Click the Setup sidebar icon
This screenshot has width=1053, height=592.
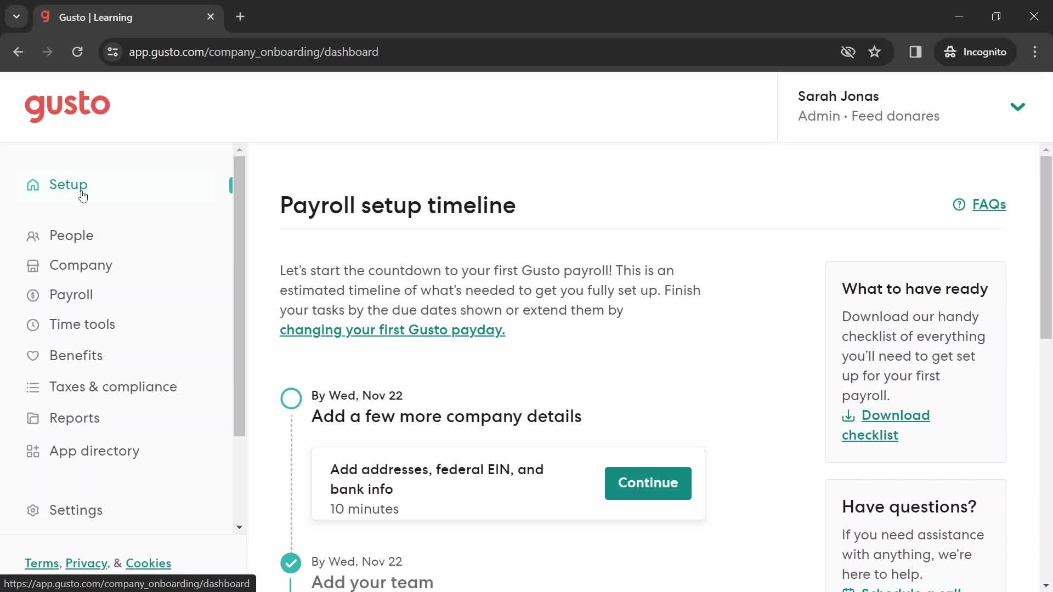click(32, 184)
